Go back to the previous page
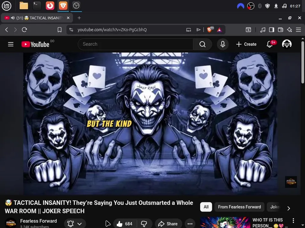The width and height of the screenshot is (305, 228). (x=7, y=30)
